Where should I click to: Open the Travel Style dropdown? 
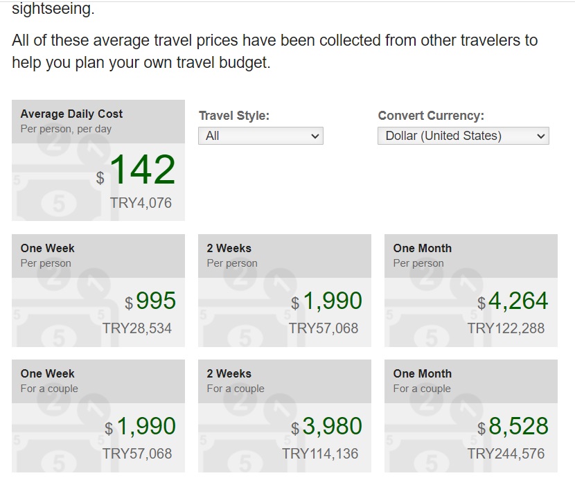pyautogui.click(x=260, y=136)
